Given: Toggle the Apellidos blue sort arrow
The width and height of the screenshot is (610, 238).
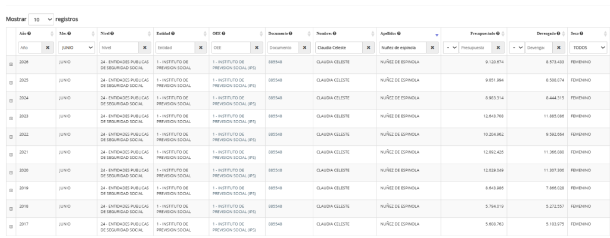Looking at the screenshot, I should pyautogui.click(x=437, y=35).
